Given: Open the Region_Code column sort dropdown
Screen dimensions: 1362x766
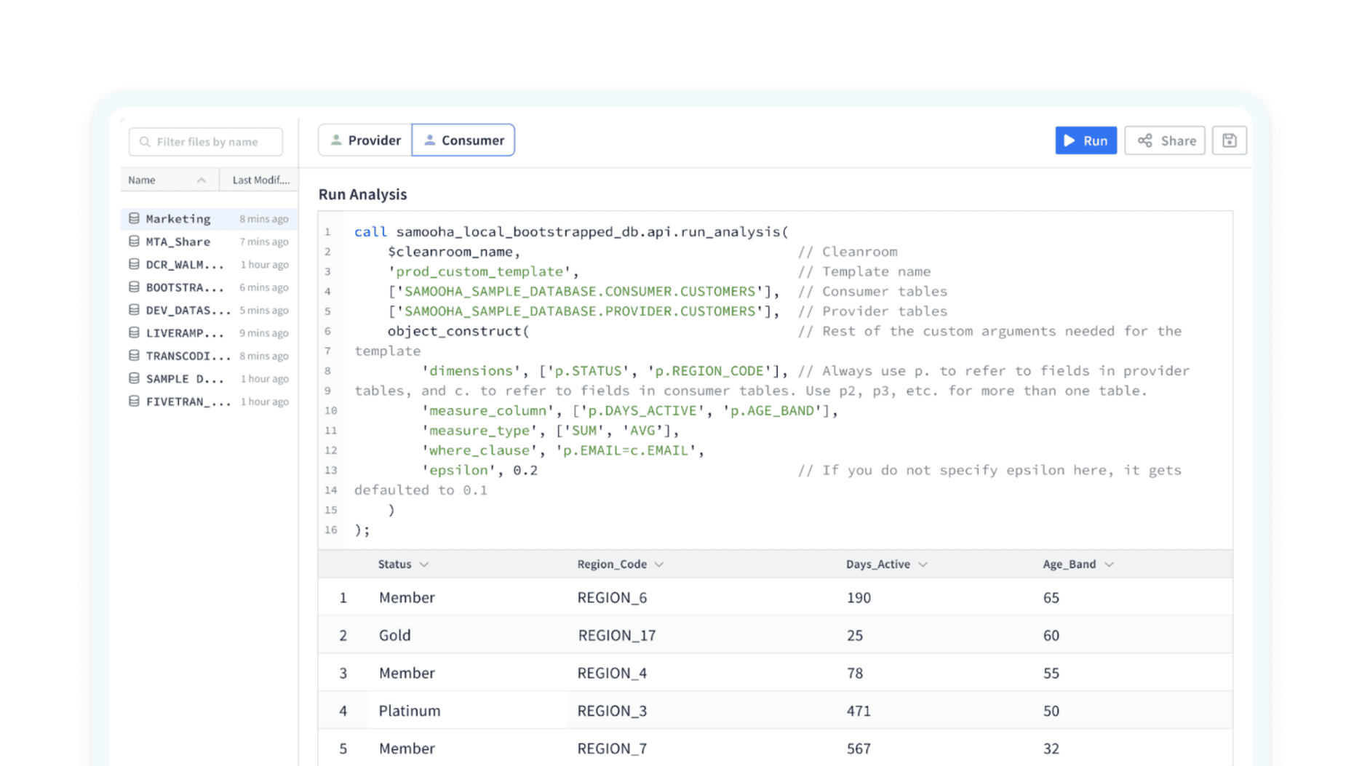Looking at the screenshot, I should [x=659, y=564].
